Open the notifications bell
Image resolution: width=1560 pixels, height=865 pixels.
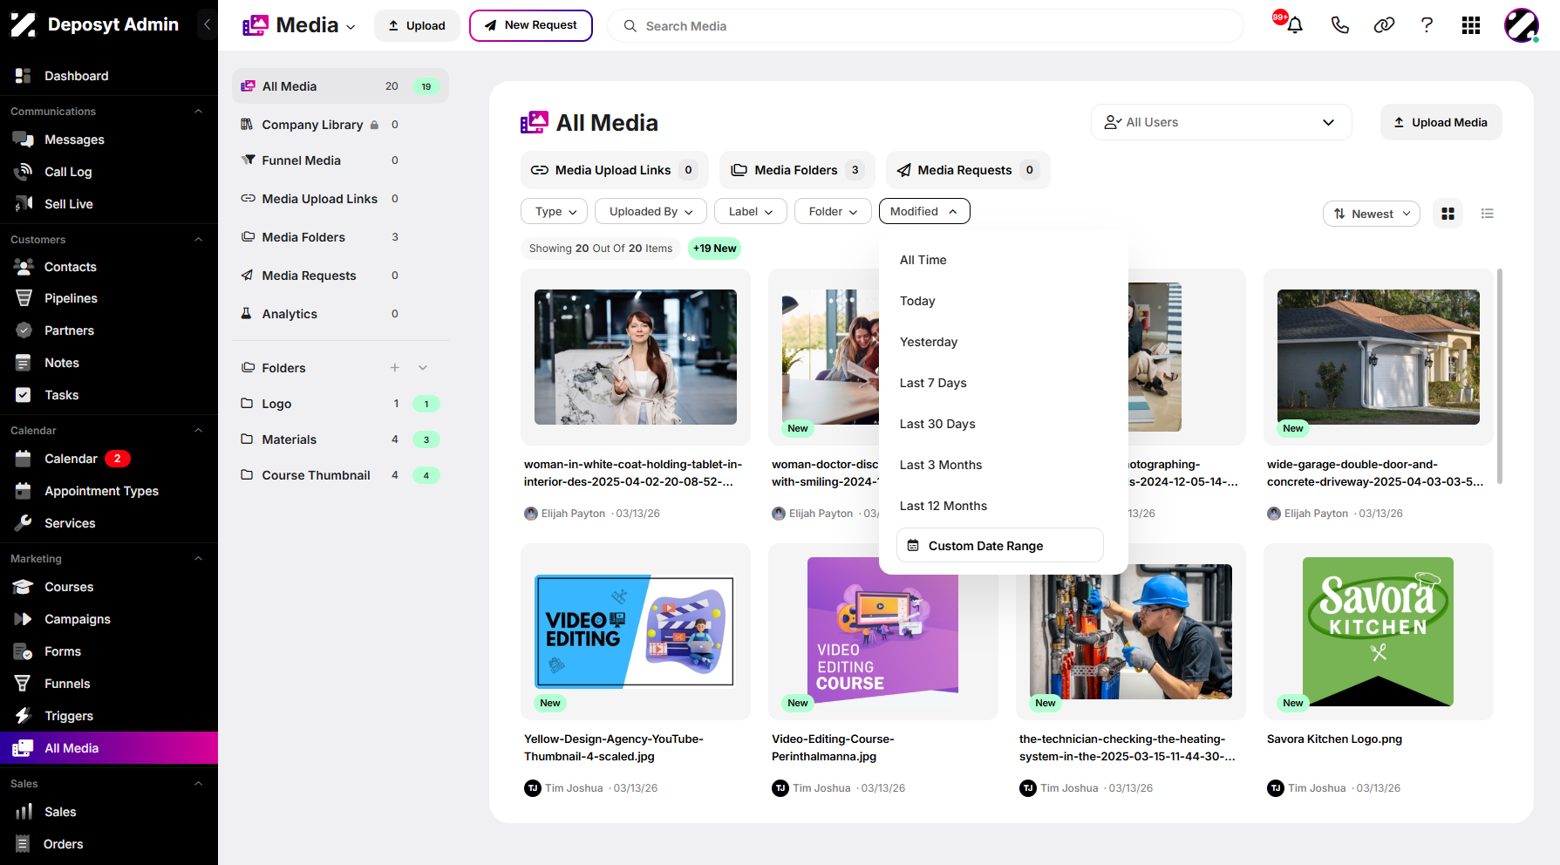click(1294, 25)
